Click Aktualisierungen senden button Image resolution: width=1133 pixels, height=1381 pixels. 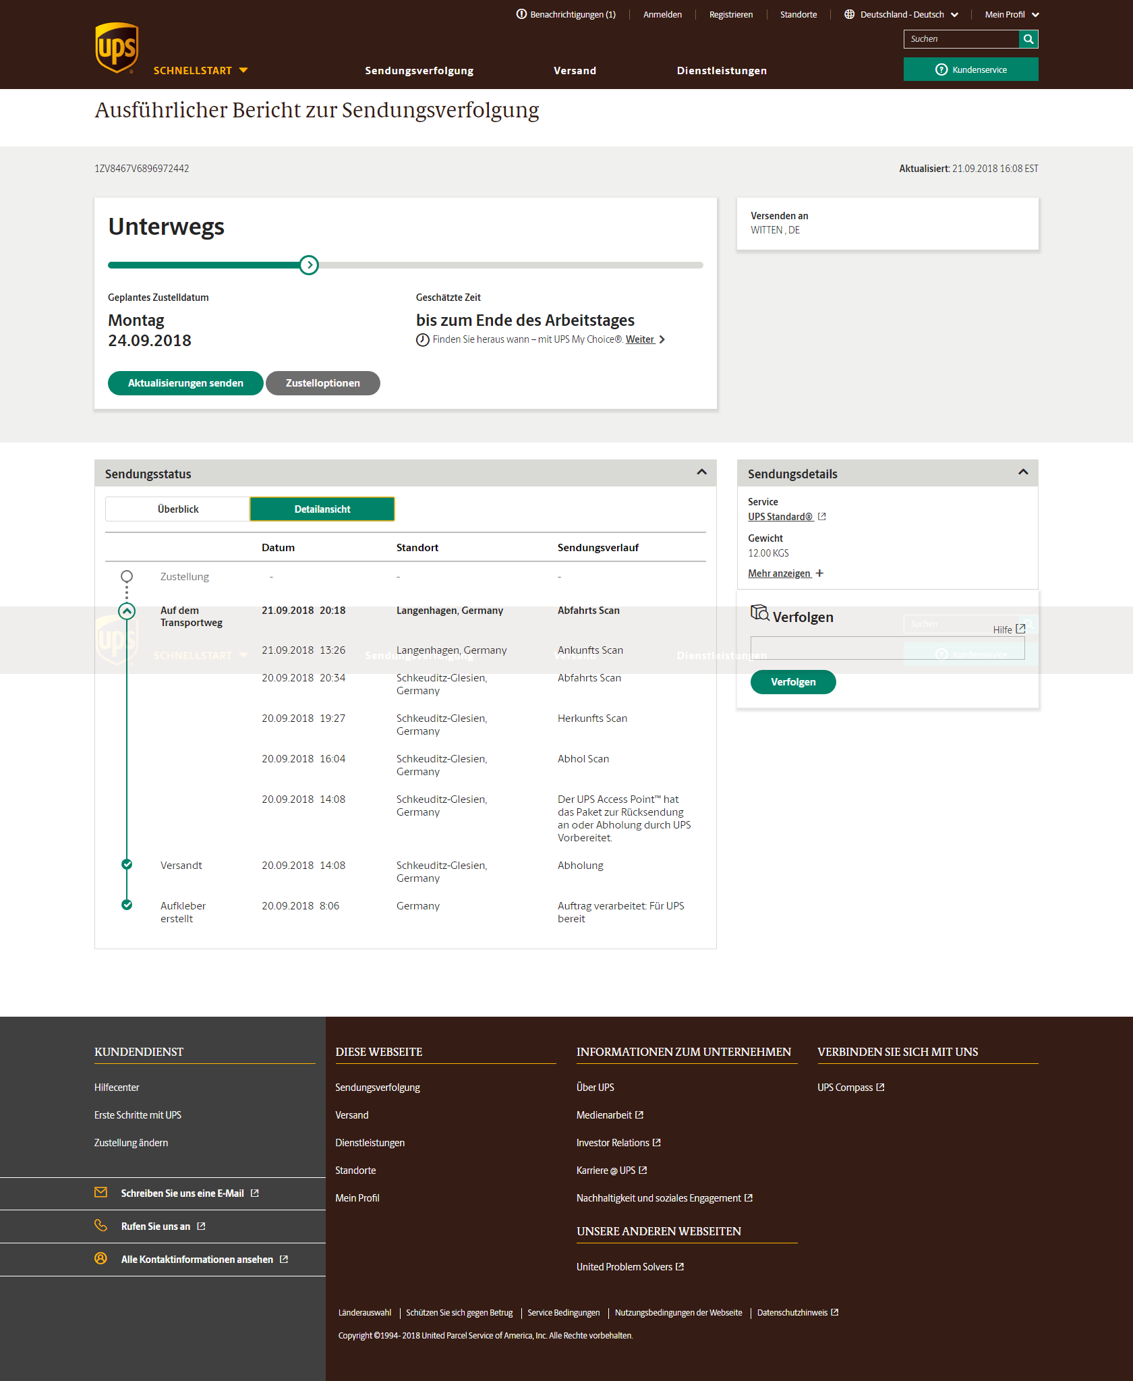185,383
